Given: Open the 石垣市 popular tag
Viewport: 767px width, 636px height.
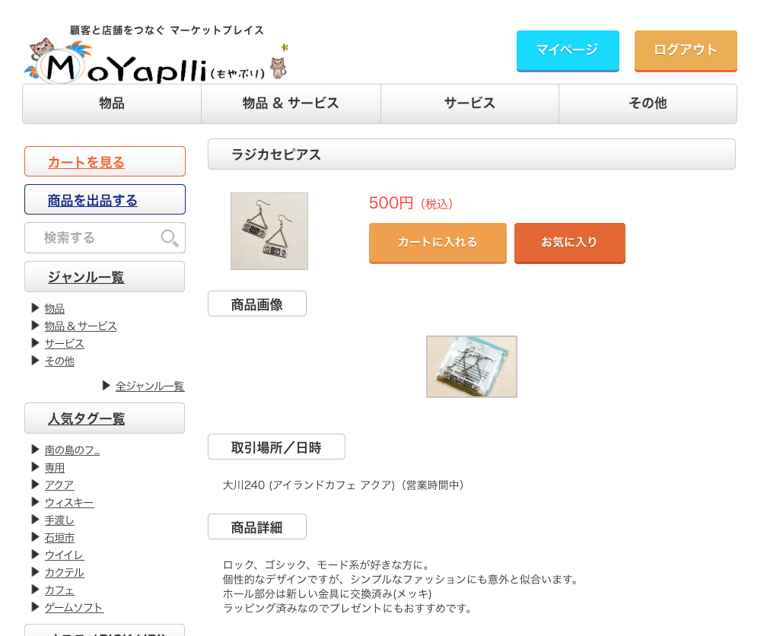Looking at the screenshot, I should click(x=59, y=538).
